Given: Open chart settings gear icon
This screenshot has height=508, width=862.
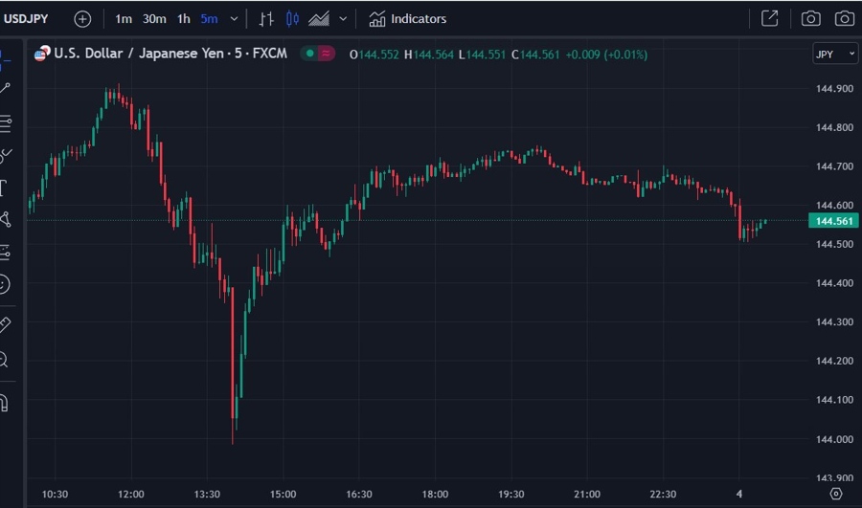Looking at the screenshot, I should click(835, 494).
